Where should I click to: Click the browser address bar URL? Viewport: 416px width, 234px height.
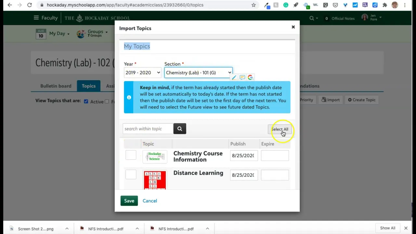click(x=125, y=5)
